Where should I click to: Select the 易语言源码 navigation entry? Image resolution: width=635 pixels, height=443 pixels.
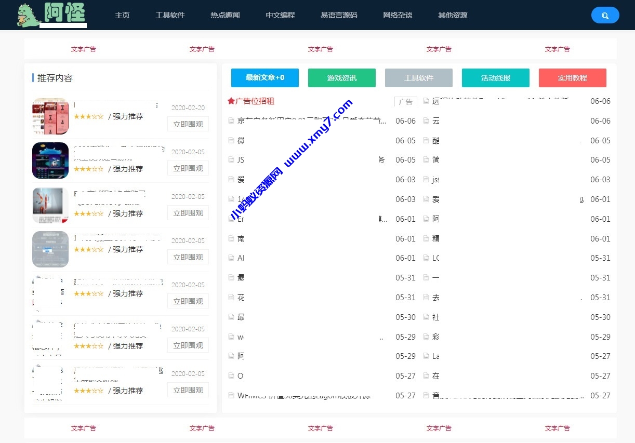[339, 15]
